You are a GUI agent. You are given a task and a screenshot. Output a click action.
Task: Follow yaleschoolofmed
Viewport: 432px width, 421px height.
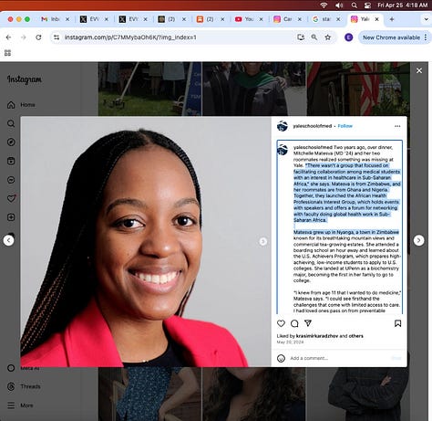[345, 126]
